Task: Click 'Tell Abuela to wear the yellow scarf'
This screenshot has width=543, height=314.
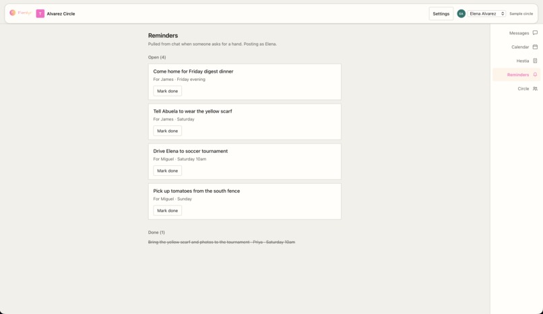Action: coord(193,111)
